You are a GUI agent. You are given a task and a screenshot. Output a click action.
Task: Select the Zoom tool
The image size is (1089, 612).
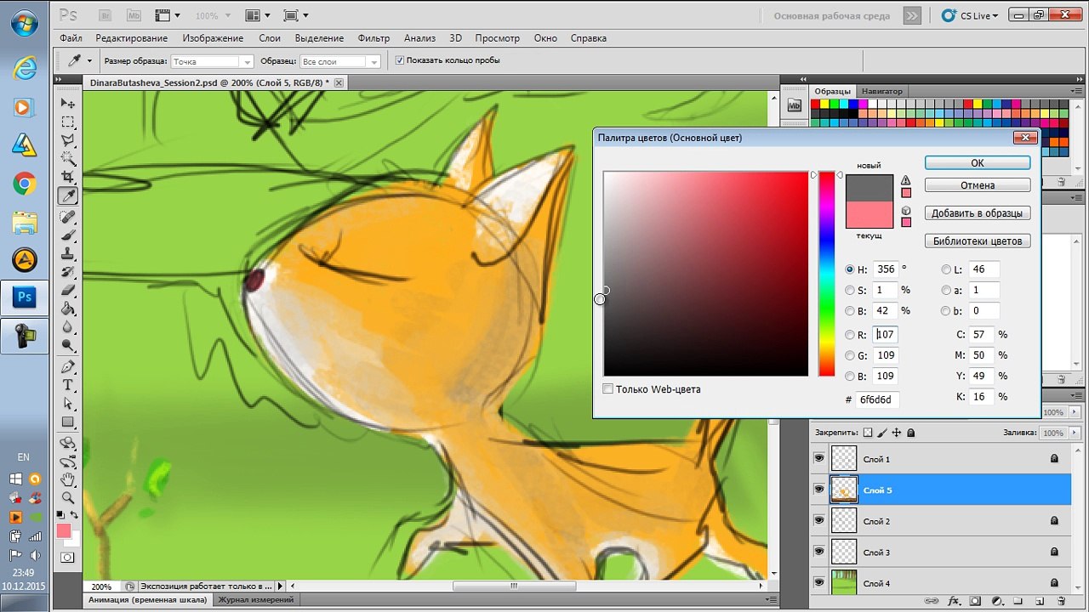pyautogui.click(x=68, y=498)
